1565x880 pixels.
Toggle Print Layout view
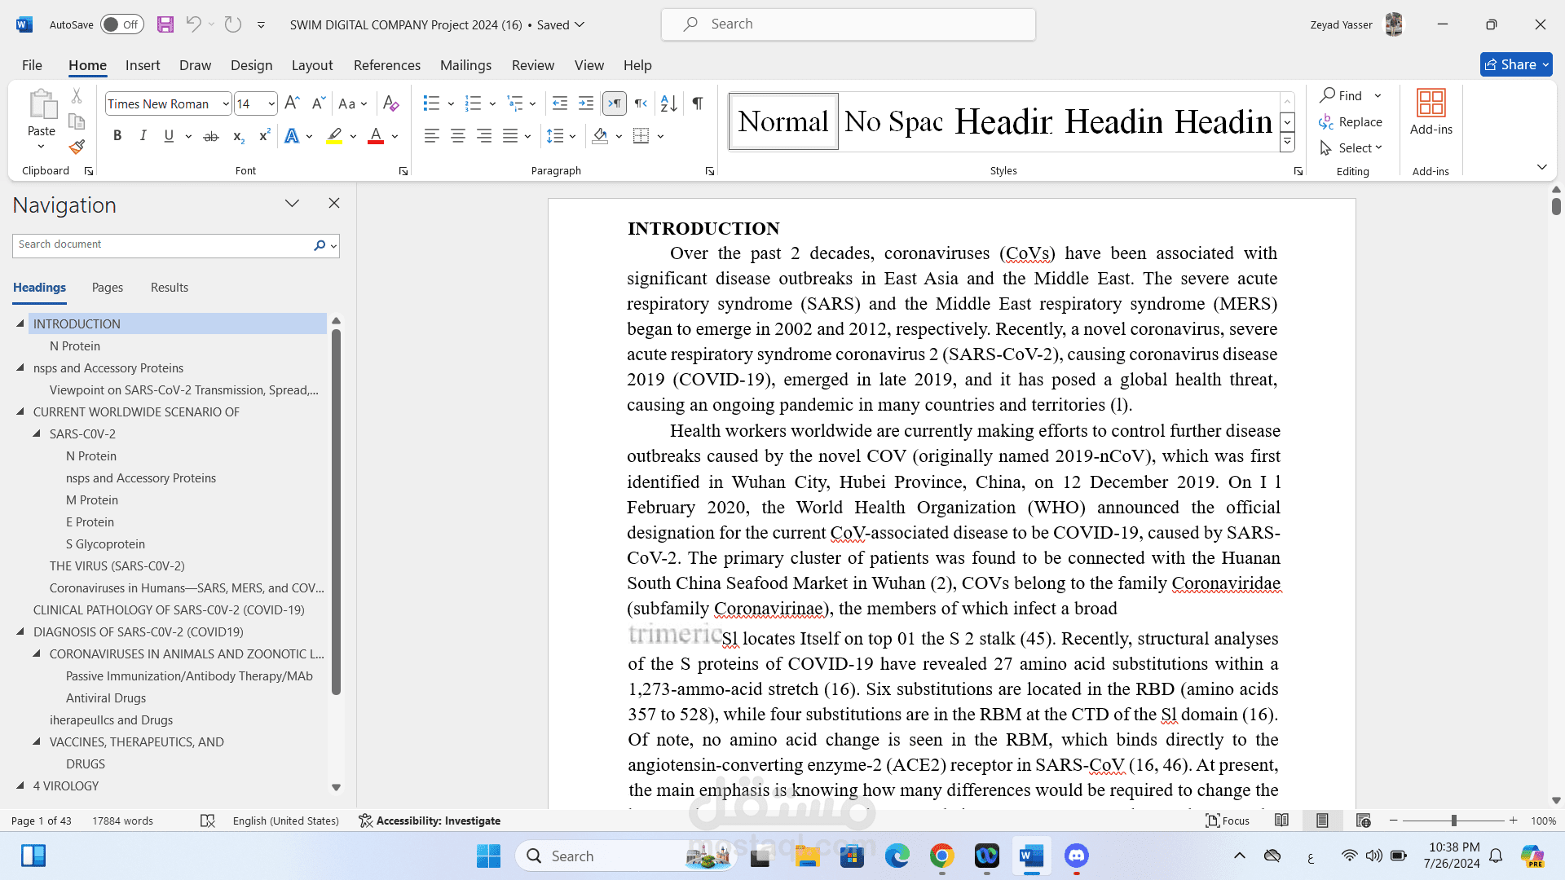[x=1322, y=821]
